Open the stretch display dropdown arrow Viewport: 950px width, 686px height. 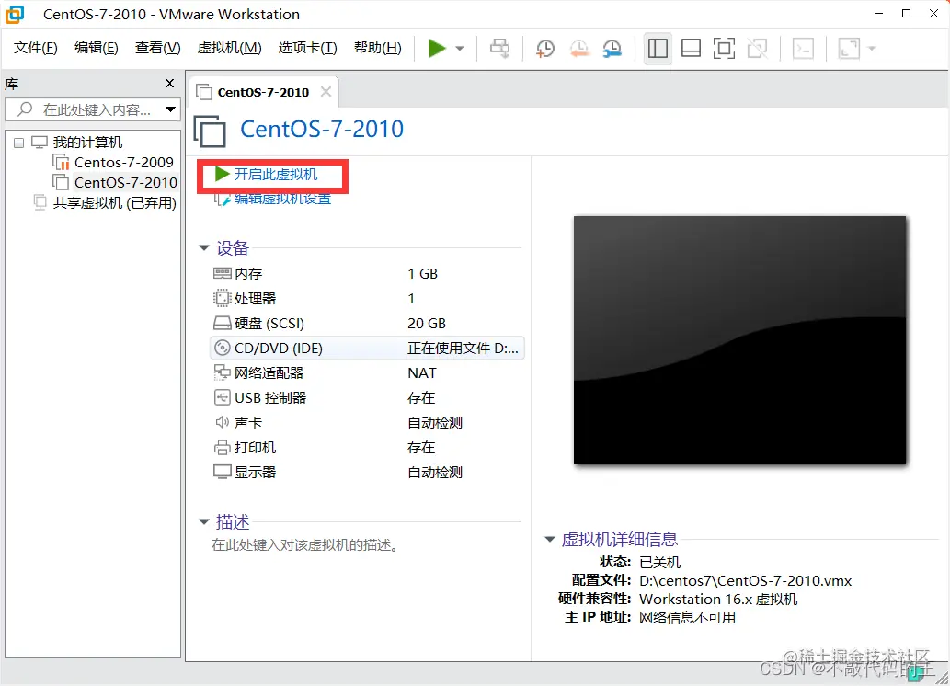pos(872,49)
